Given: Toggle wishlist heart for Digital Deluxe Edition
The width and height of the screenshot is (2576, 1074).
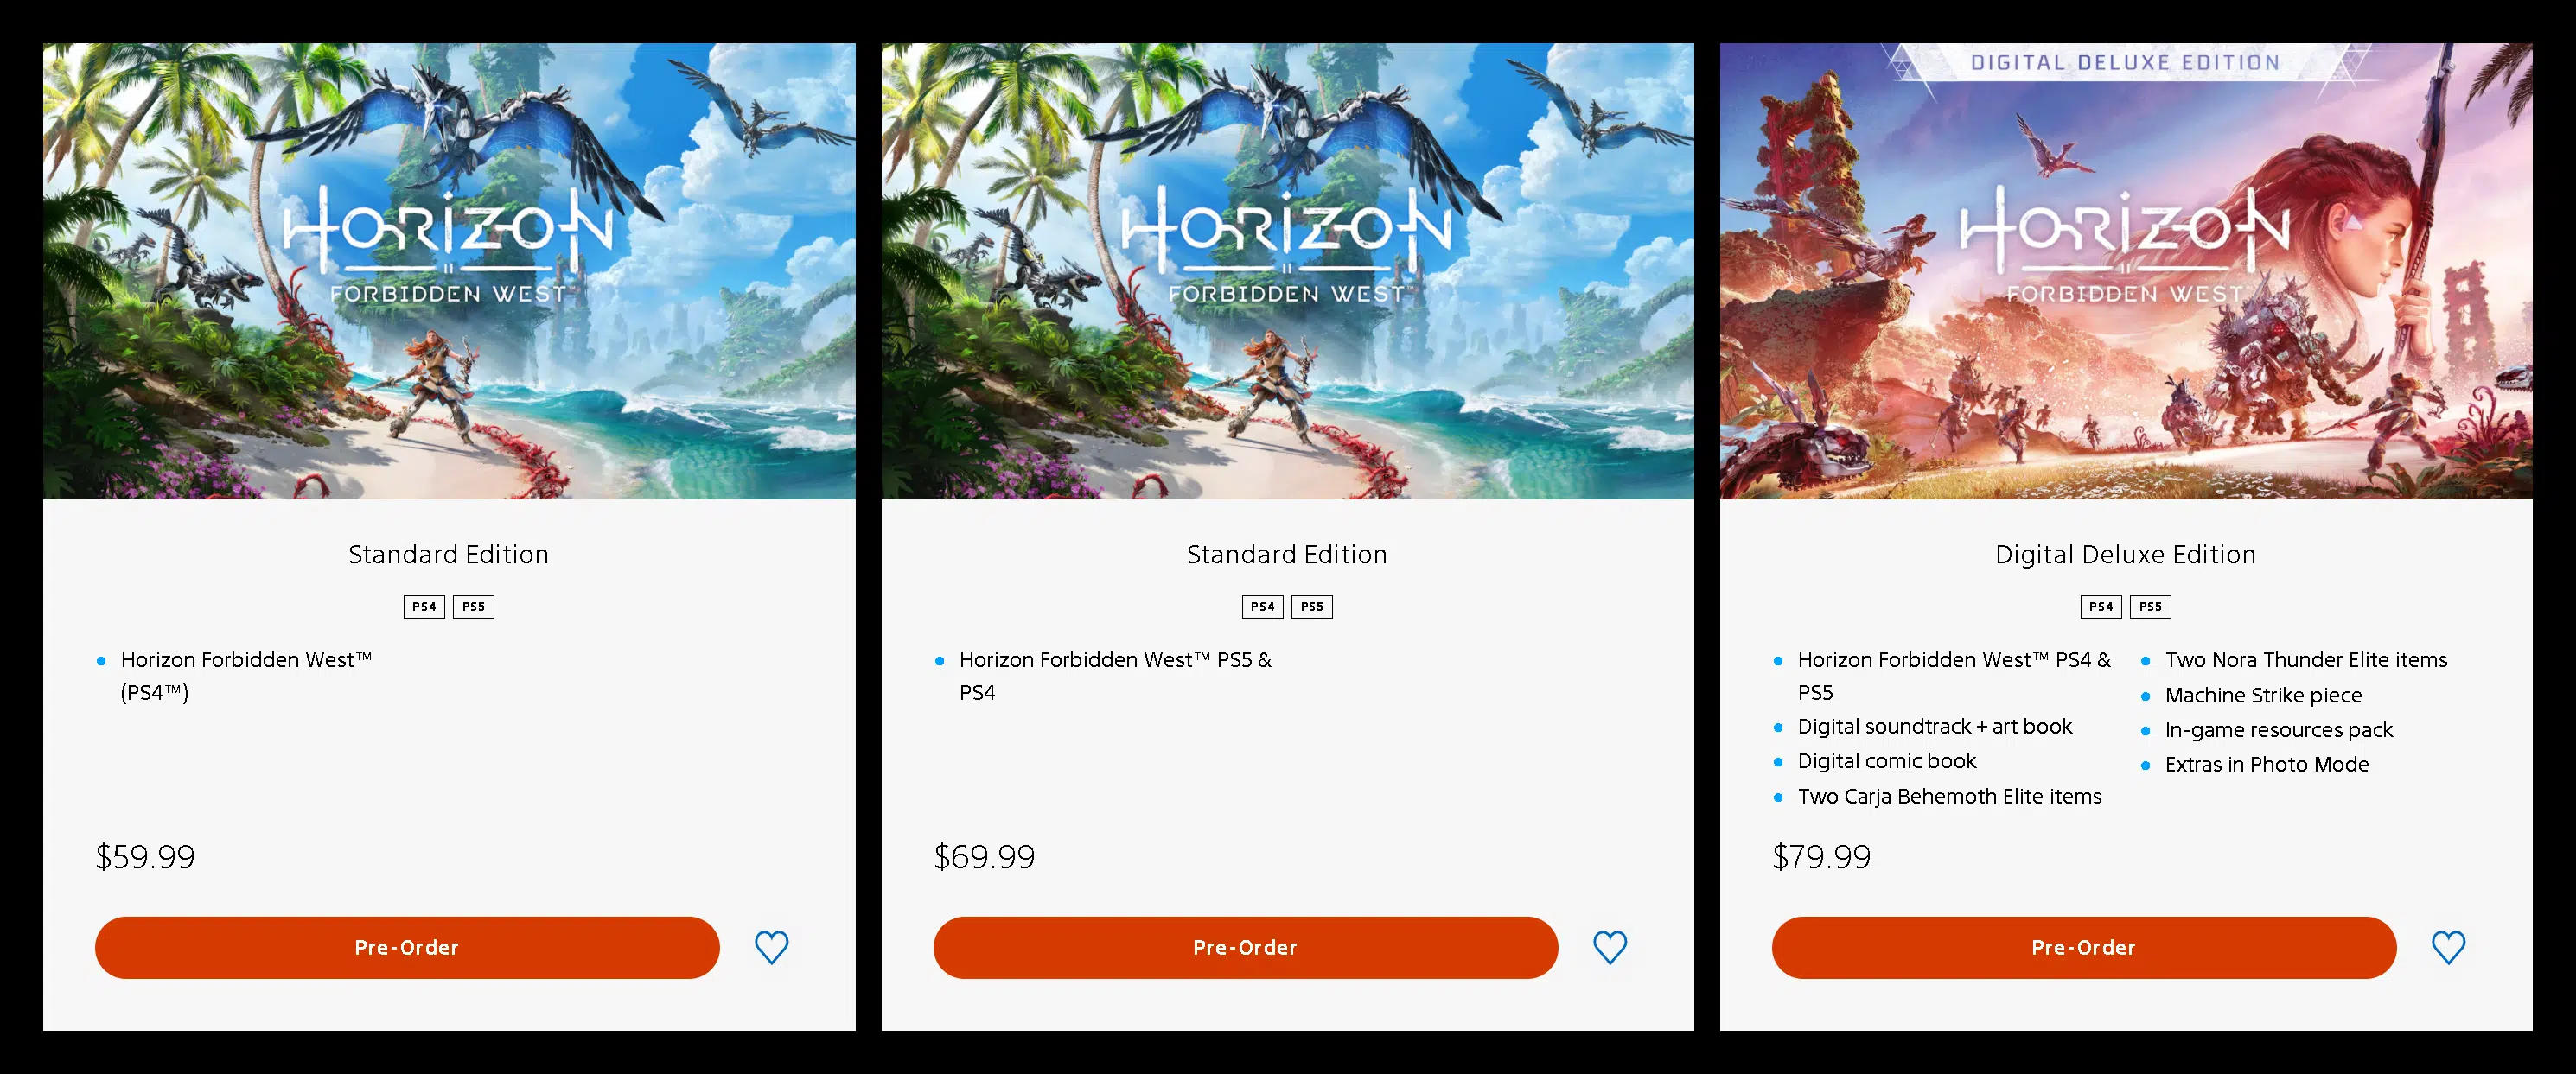Looking at the screenshot, I should (x=2448, y=947).
